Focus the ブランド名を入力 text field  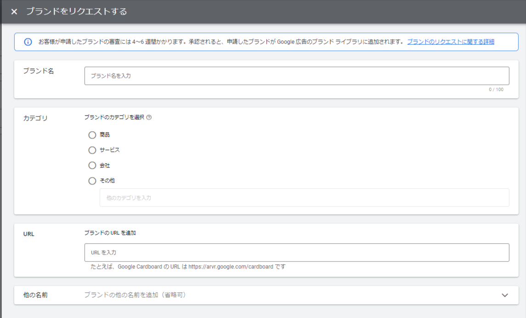point(296,76)
